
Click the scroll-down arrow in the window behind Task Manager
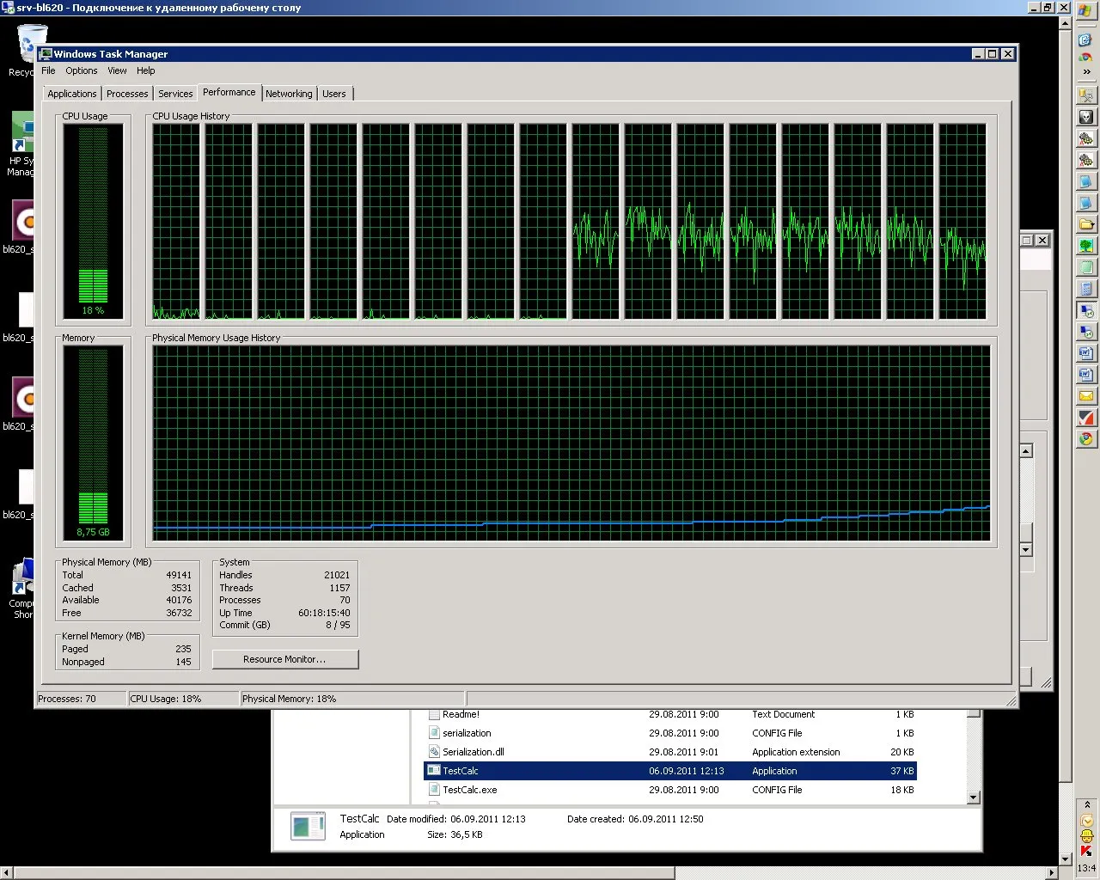point(1025,549)
